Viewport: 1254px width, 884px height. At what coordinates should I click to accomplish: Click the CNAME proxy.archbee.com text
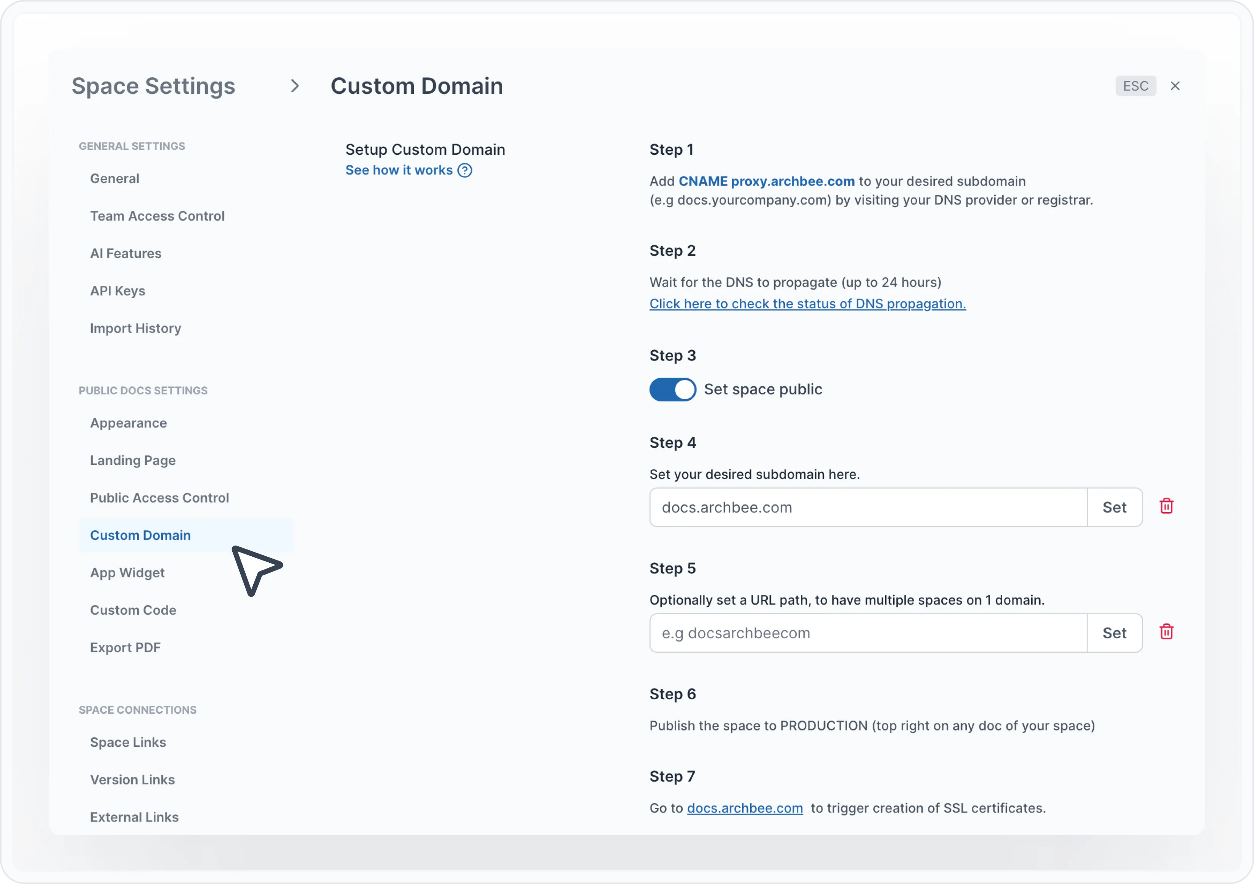[766, 181]
